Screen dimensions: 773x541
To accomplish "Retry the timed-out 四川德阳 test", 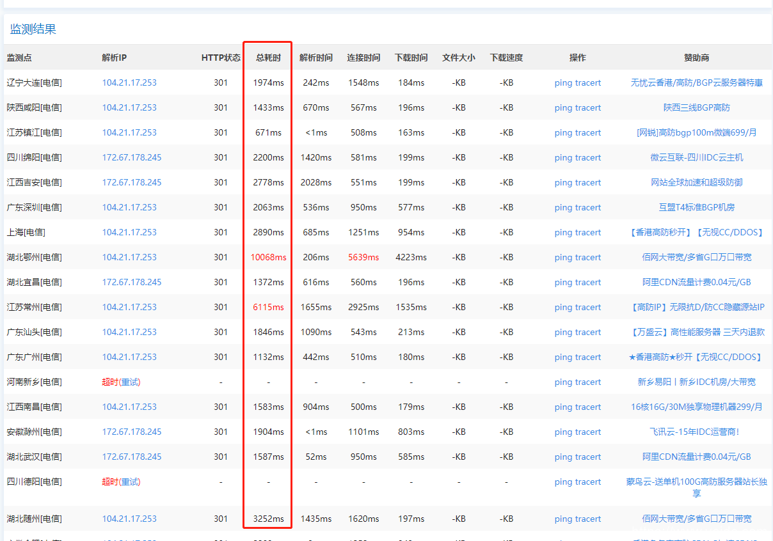I will (129, 482).
